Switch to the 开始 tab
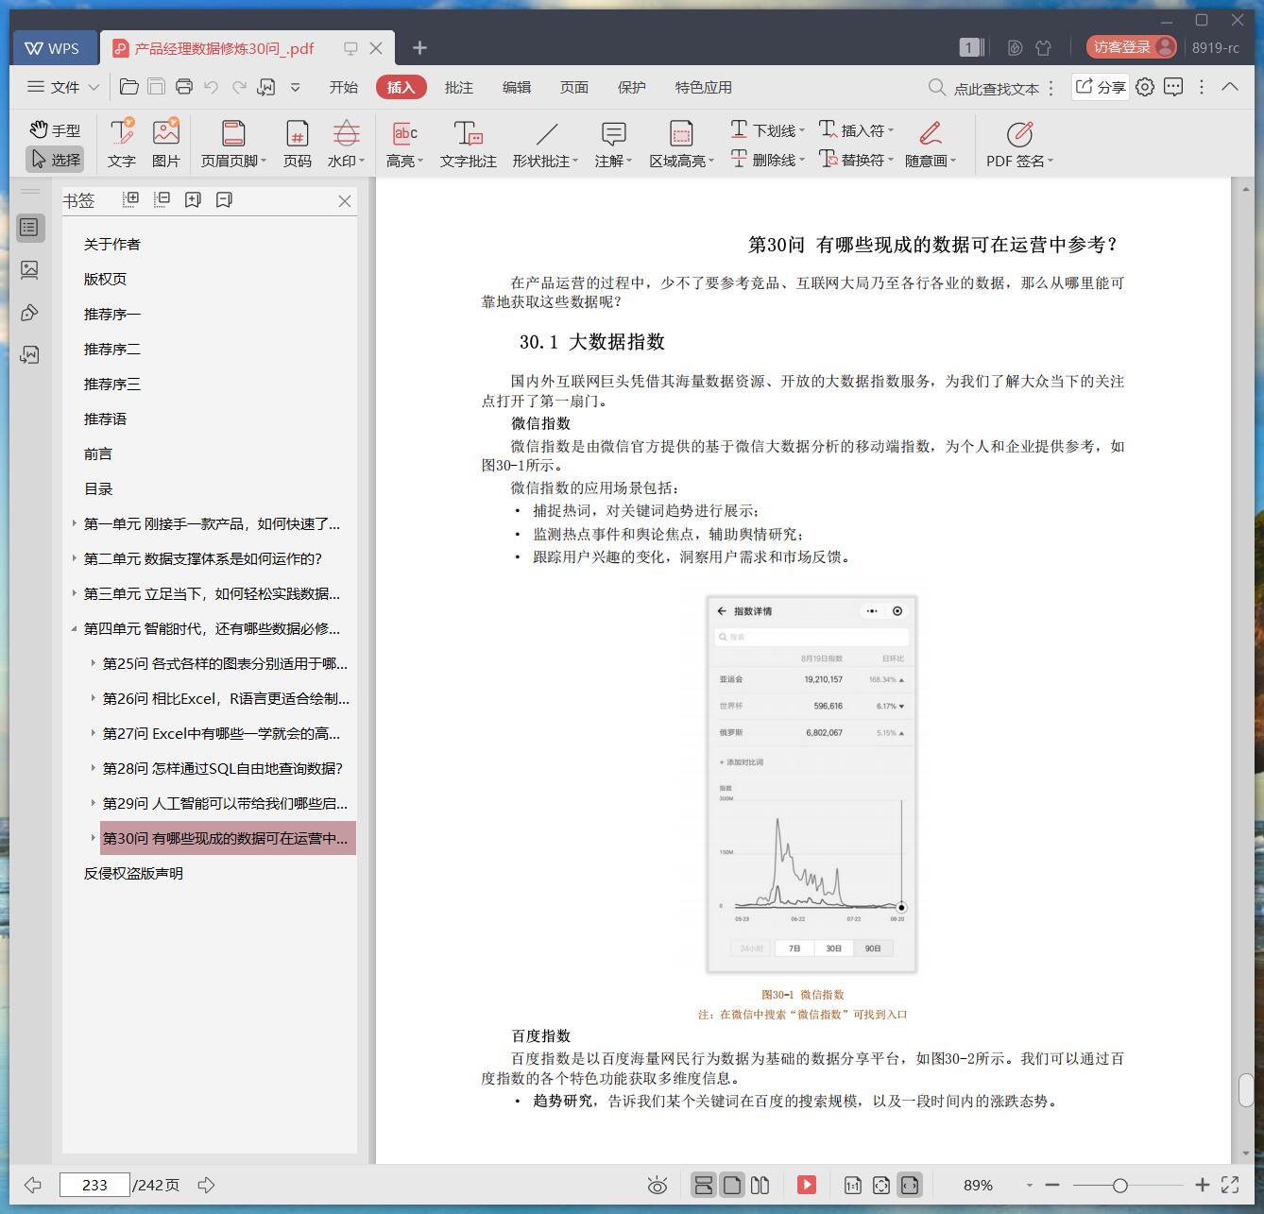The height and width of the screenshot is (1214, 1264). (343, 87)
